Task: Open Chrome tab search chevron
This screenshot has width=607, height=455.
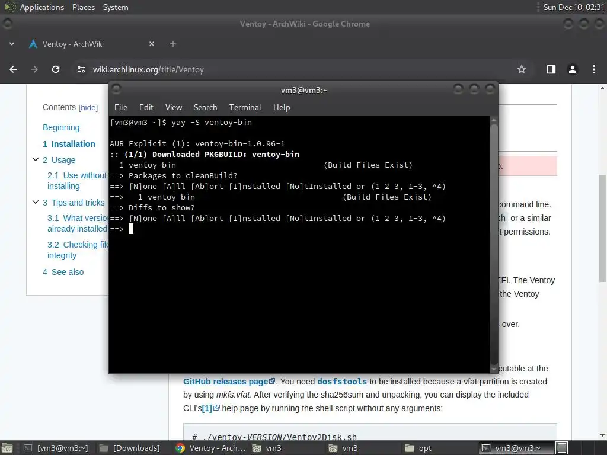Action: (12, 44)
